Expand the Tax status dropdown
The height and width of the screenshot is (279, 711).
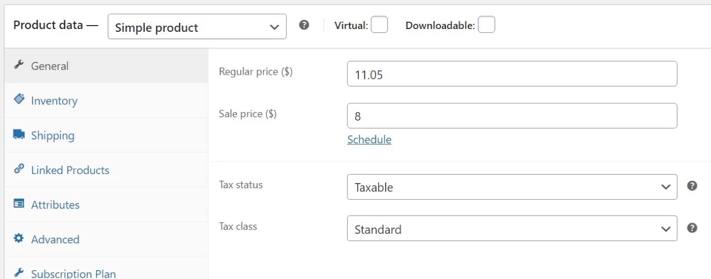coord(511,187)
